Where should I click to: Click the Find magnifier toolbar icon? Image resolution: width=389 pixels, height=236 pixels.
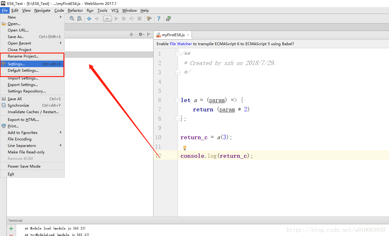pyautogui.click(x=72, y=19)
